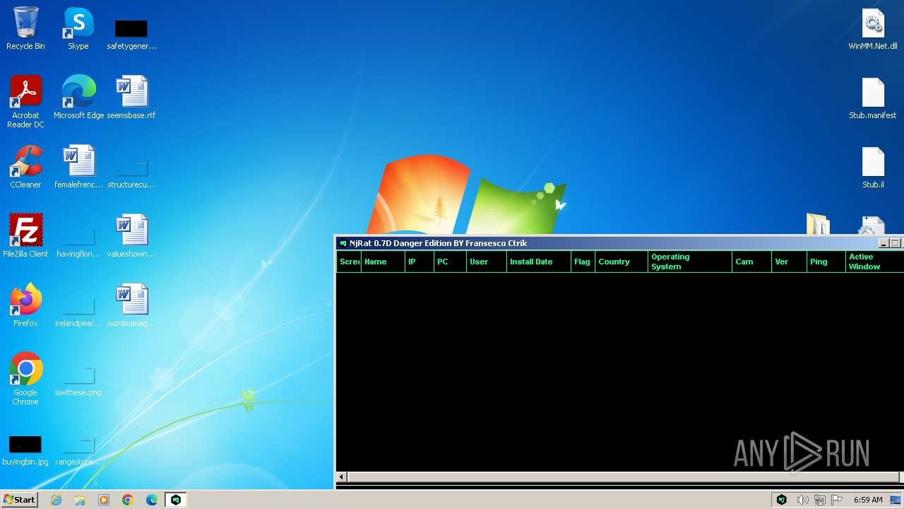The height and width of the screenshot is (509, 904).
Task: Open the CCleaner desktop shortcut
Action: click(x=25, y=167)
